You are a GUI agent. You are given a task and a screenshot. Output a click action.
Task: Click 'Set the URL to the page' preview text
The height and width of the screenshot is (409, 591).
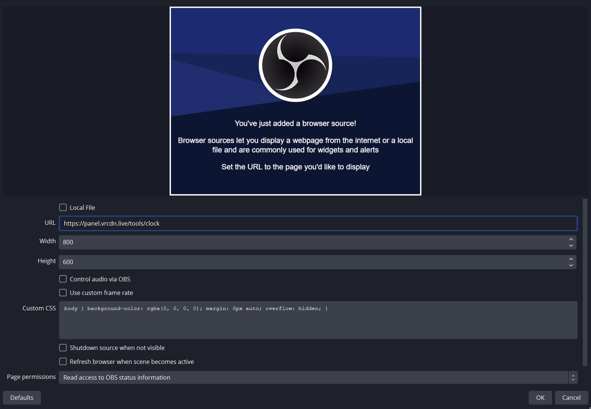pyautogui.click(x=295, y=167)
